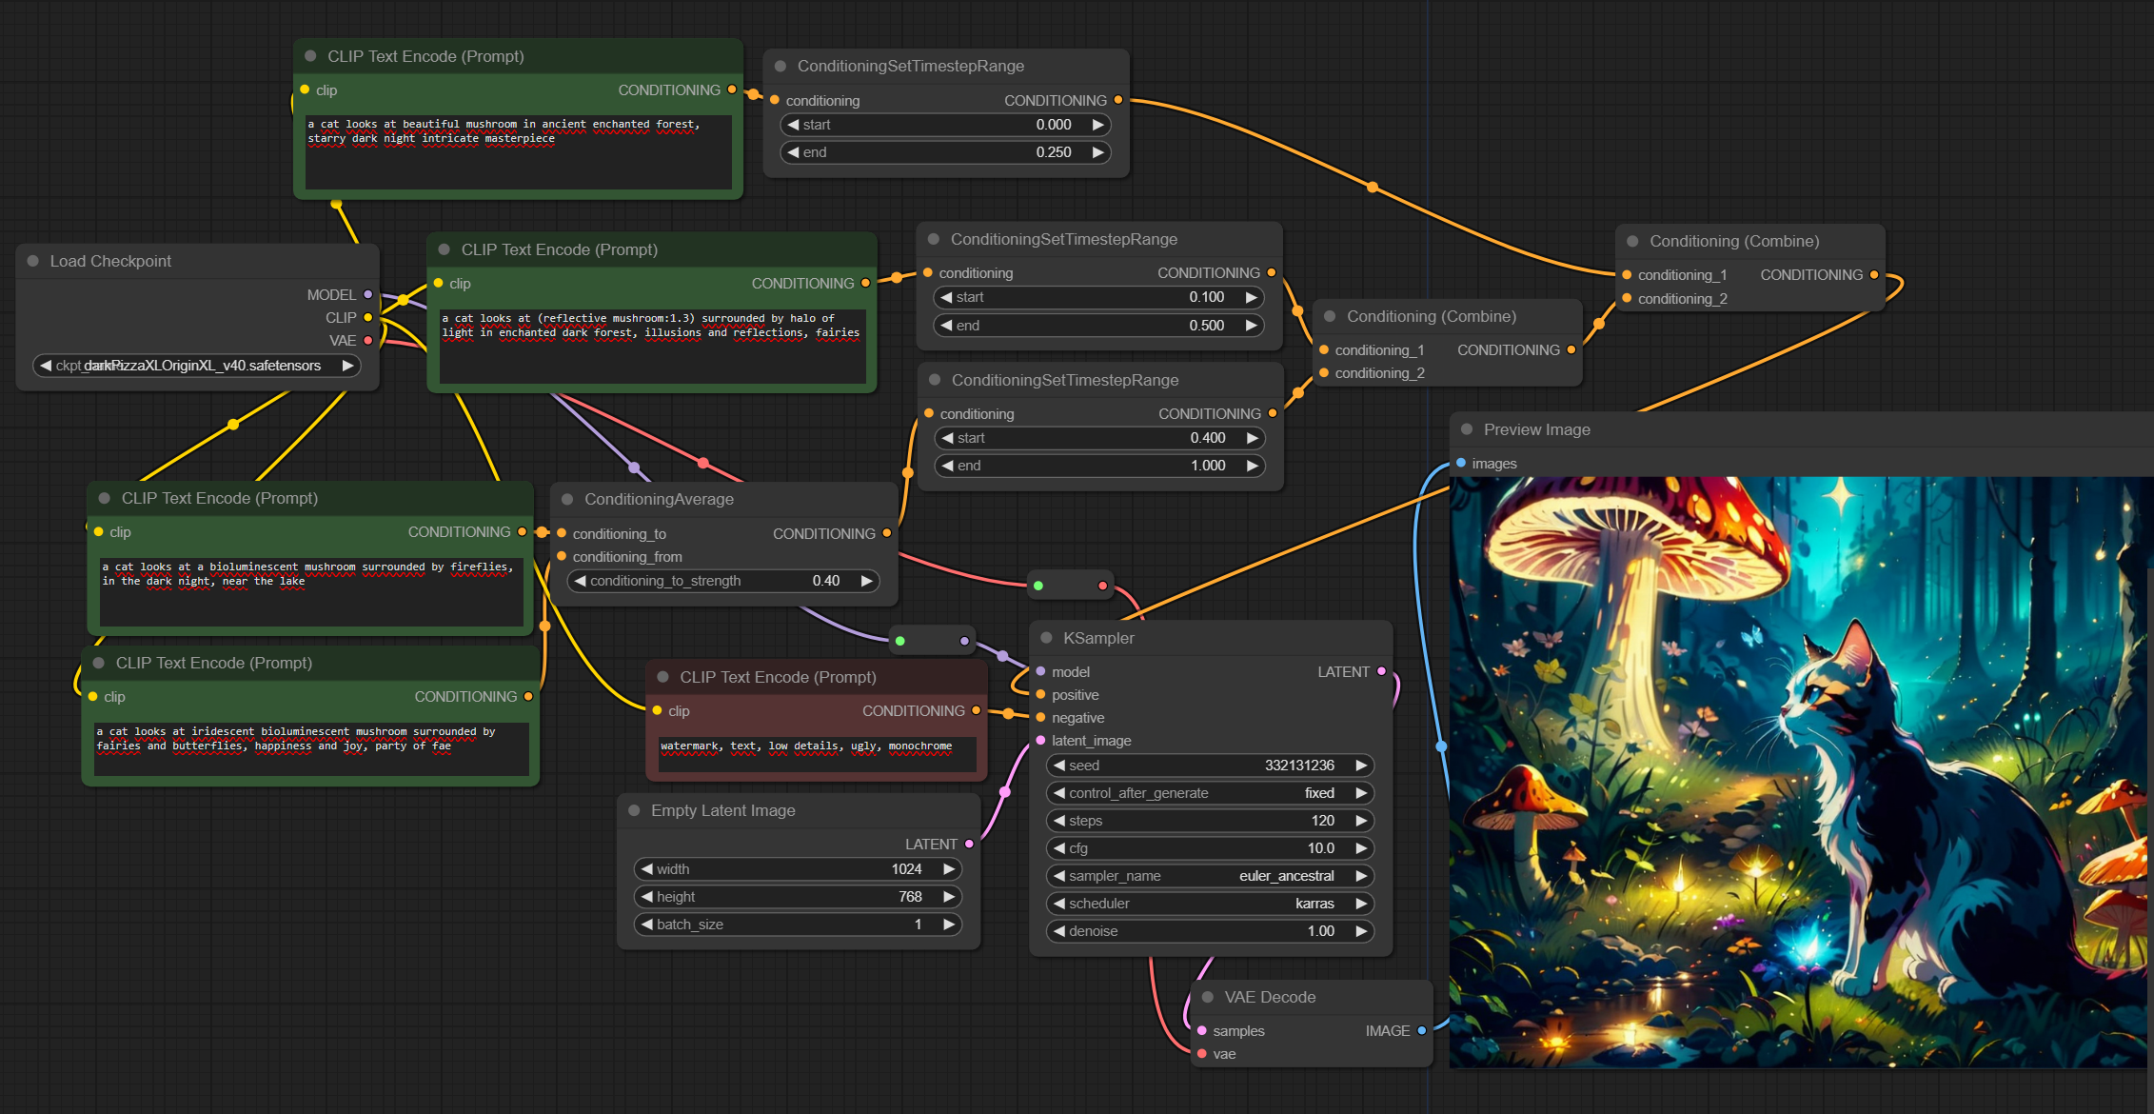Decrease the Empty Latent Image width with left arrow
This screenshot has width=2154, height=1114.
click(x=647, y=868)
